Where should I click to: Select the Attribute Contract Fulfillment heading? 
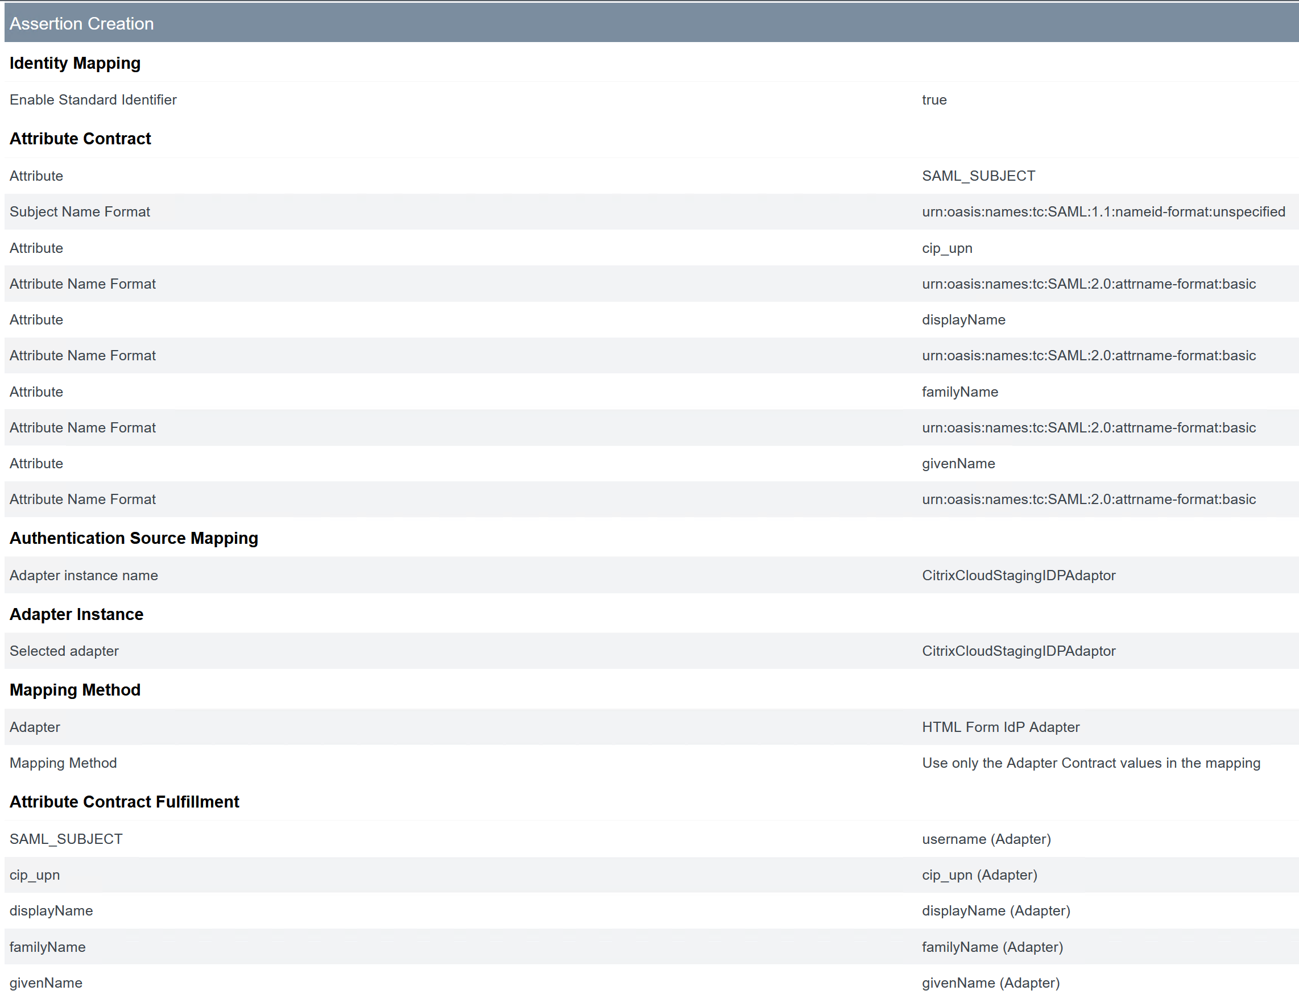pos(125,802)
